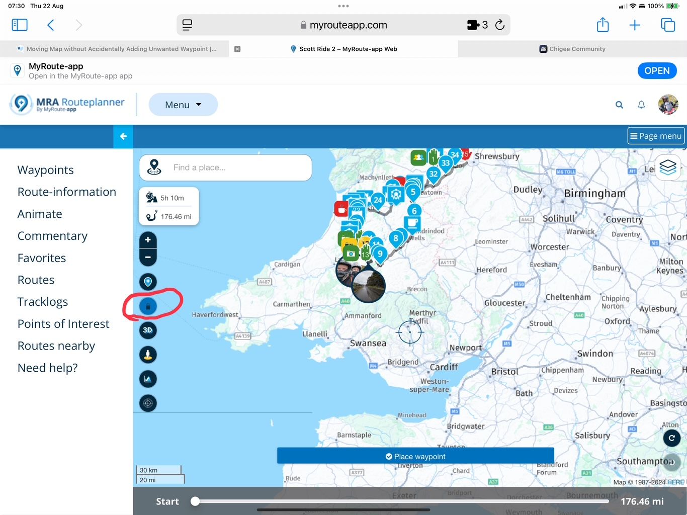Click the add waypoint pin button
687x515 pixels.
tap(148, 282)
